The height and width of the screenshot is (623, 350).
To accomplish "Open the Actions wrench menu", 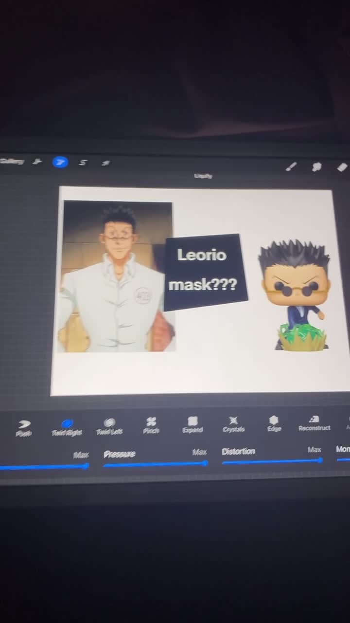I will click(x=37, y=162).
